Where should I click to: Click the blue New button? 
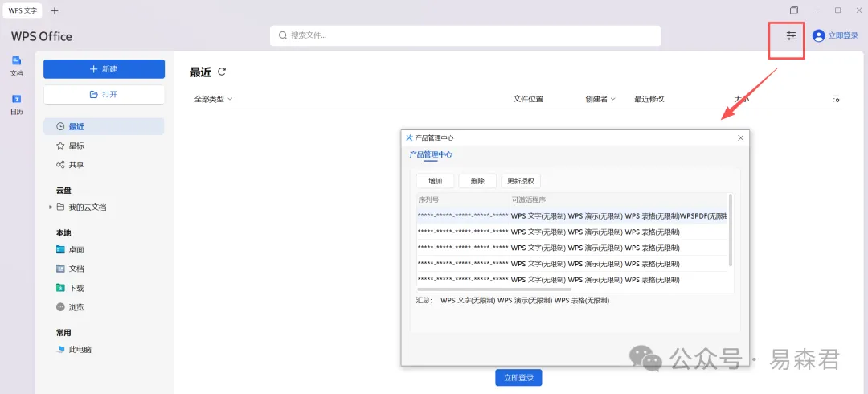pos(104,69)
